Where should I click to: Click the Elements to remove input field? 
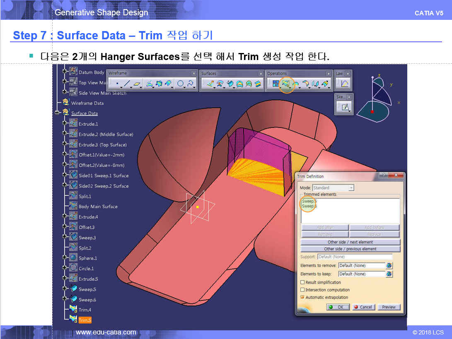coord(361,265)
